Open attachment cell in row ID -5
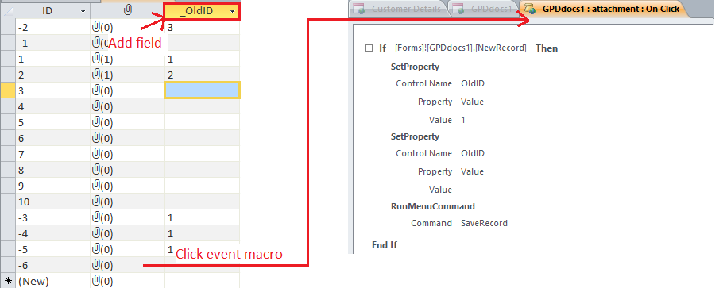This screenshot has height=288, width=727. (127, 249)
